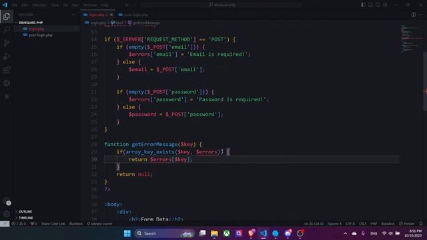This screenshot has height=240, width=427.
Task: Open the Accounts icon in the activity bar
Action: 7,201
